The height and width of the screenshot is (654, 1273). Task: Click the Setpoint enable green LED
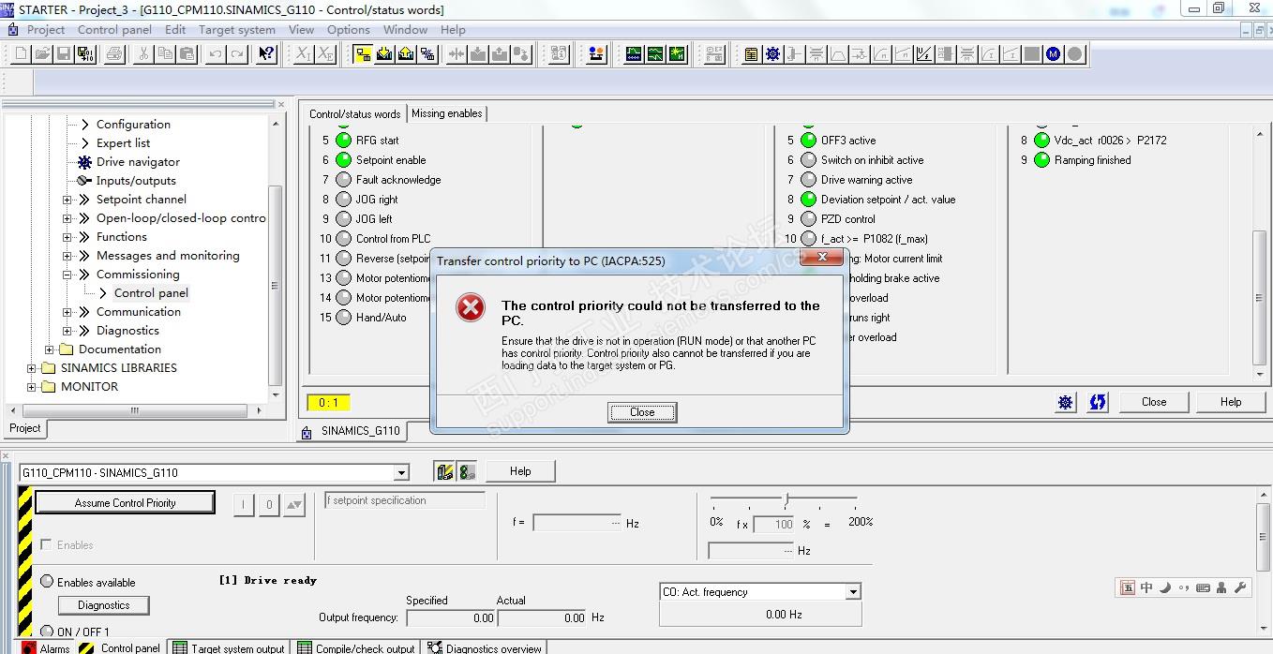343,160
